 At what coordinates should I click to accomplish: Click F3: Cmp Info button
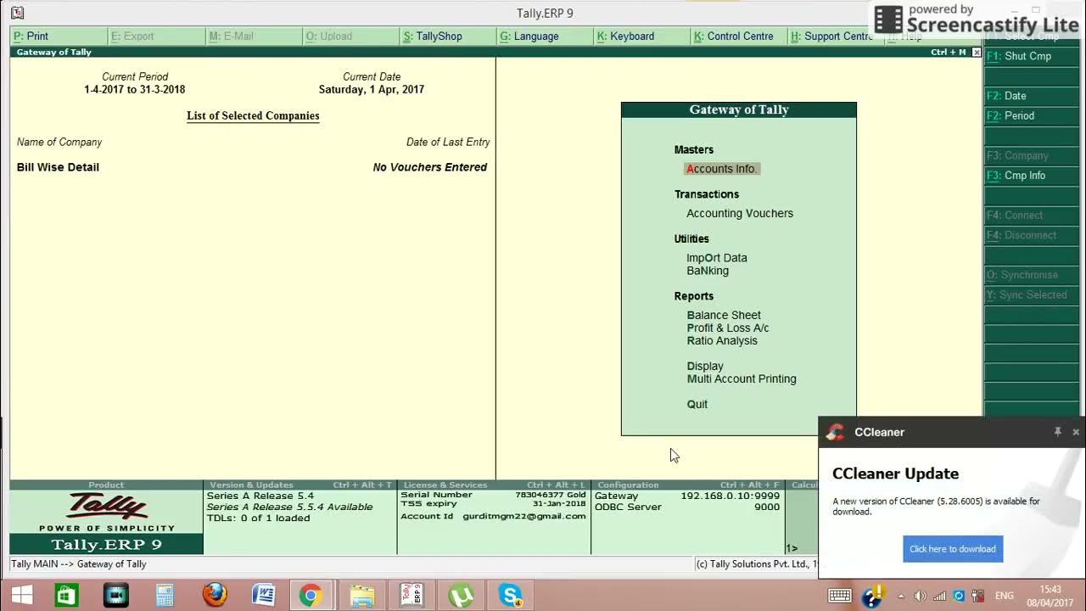(x=1032, y=176)
